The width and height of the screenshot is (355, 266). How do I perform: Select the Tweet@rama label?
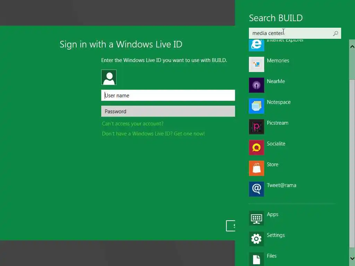point(282,186)
